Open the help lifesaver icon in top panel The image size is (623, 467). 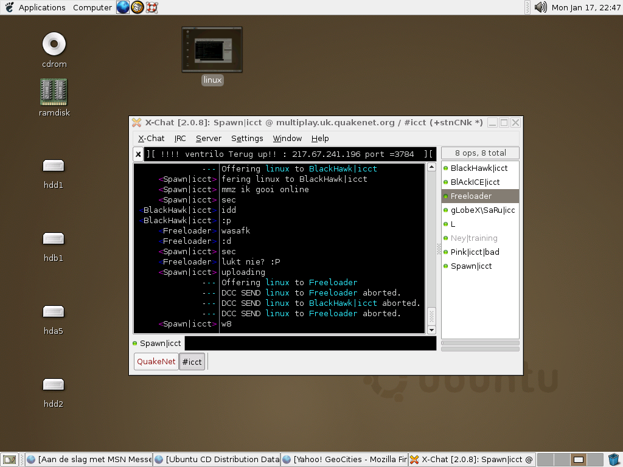151,7
